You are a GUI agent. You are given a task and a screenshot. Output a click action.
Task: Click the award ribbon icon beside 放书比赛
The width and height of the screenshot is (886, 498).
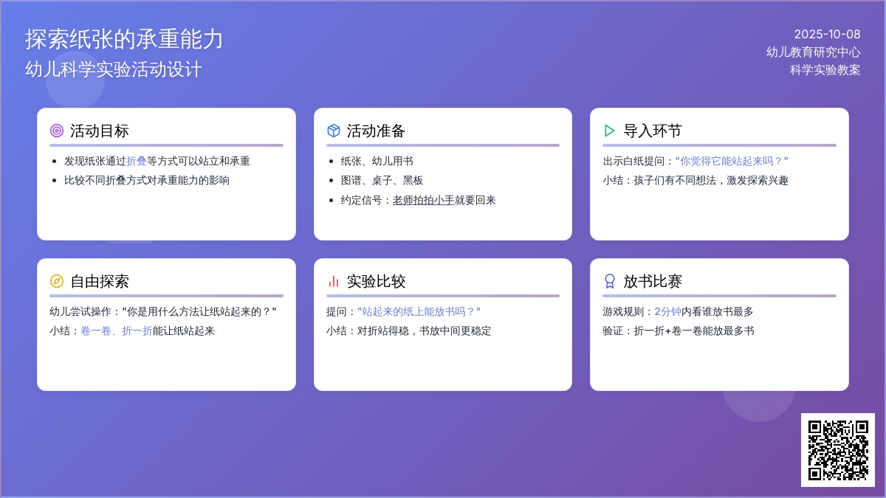[x=610, y=281]
